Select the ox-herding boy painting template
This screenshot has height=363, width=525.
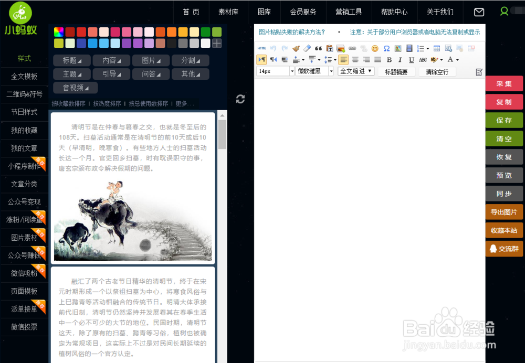click(133, 188)
